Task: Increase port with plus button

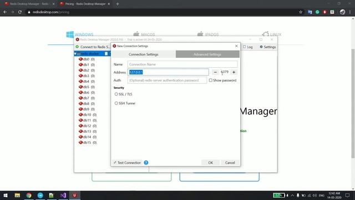Action: pos(234,72)
